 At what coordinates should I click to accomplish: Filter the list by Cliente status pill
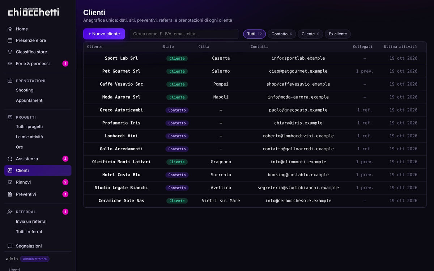click(x=310, y=34)
